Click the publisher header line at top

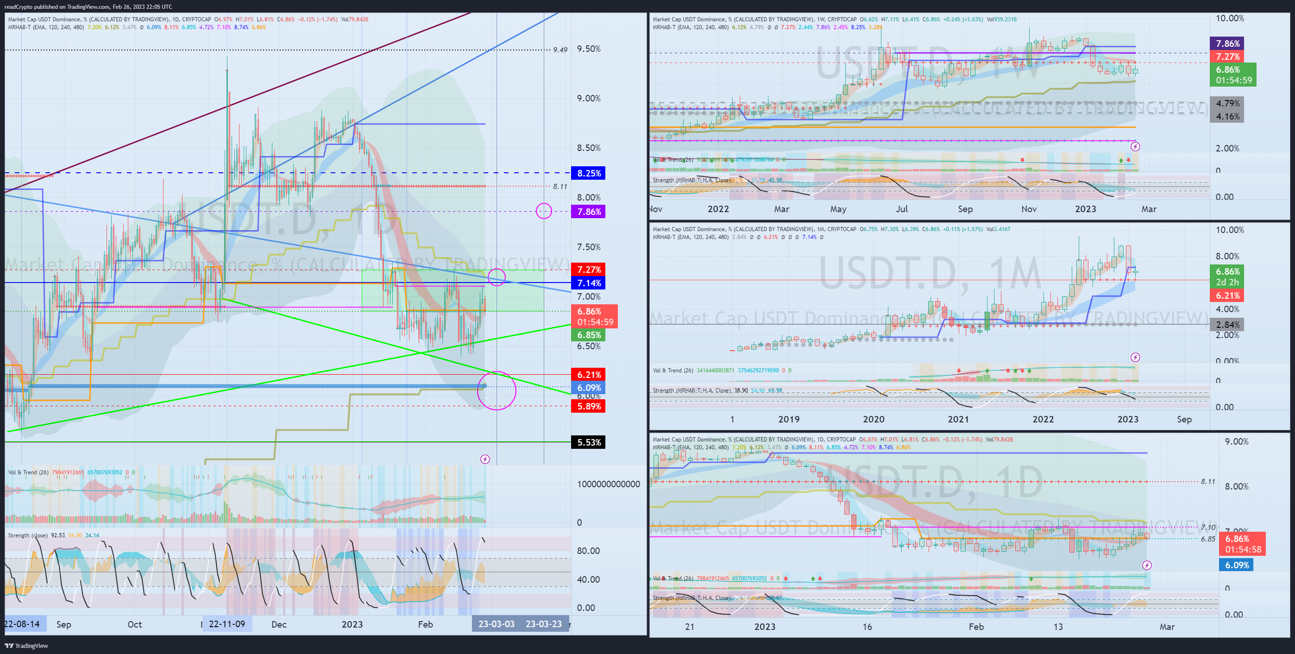click(88, 6)
